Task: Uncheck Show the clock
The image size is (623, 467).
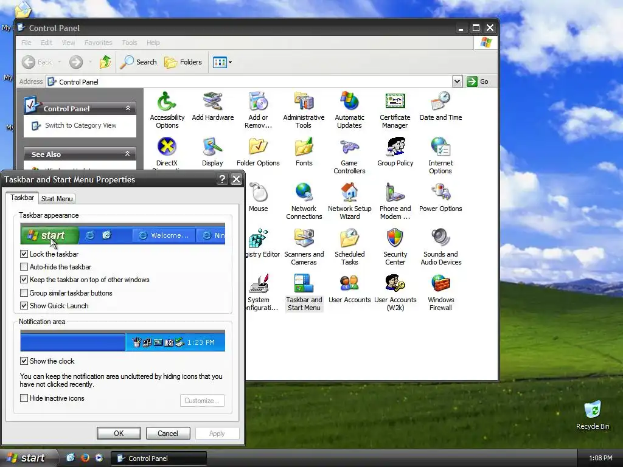Action: pyautogui.click(x=24, y=361)
